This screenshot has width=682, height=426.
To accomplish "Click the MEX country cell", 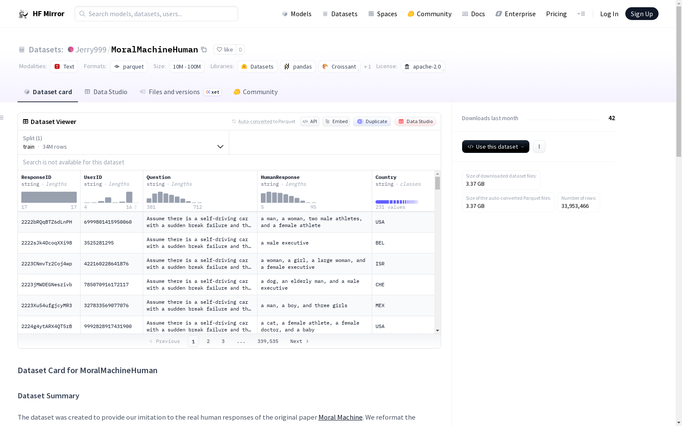I will pyautogui.click(x=403, y=305).
